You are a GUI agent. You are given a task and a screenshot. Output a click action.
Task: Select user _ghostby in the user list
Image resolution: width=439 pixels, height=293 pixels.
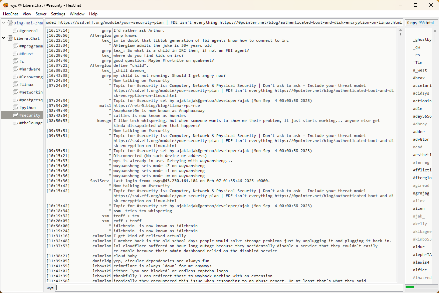(422, 40)
